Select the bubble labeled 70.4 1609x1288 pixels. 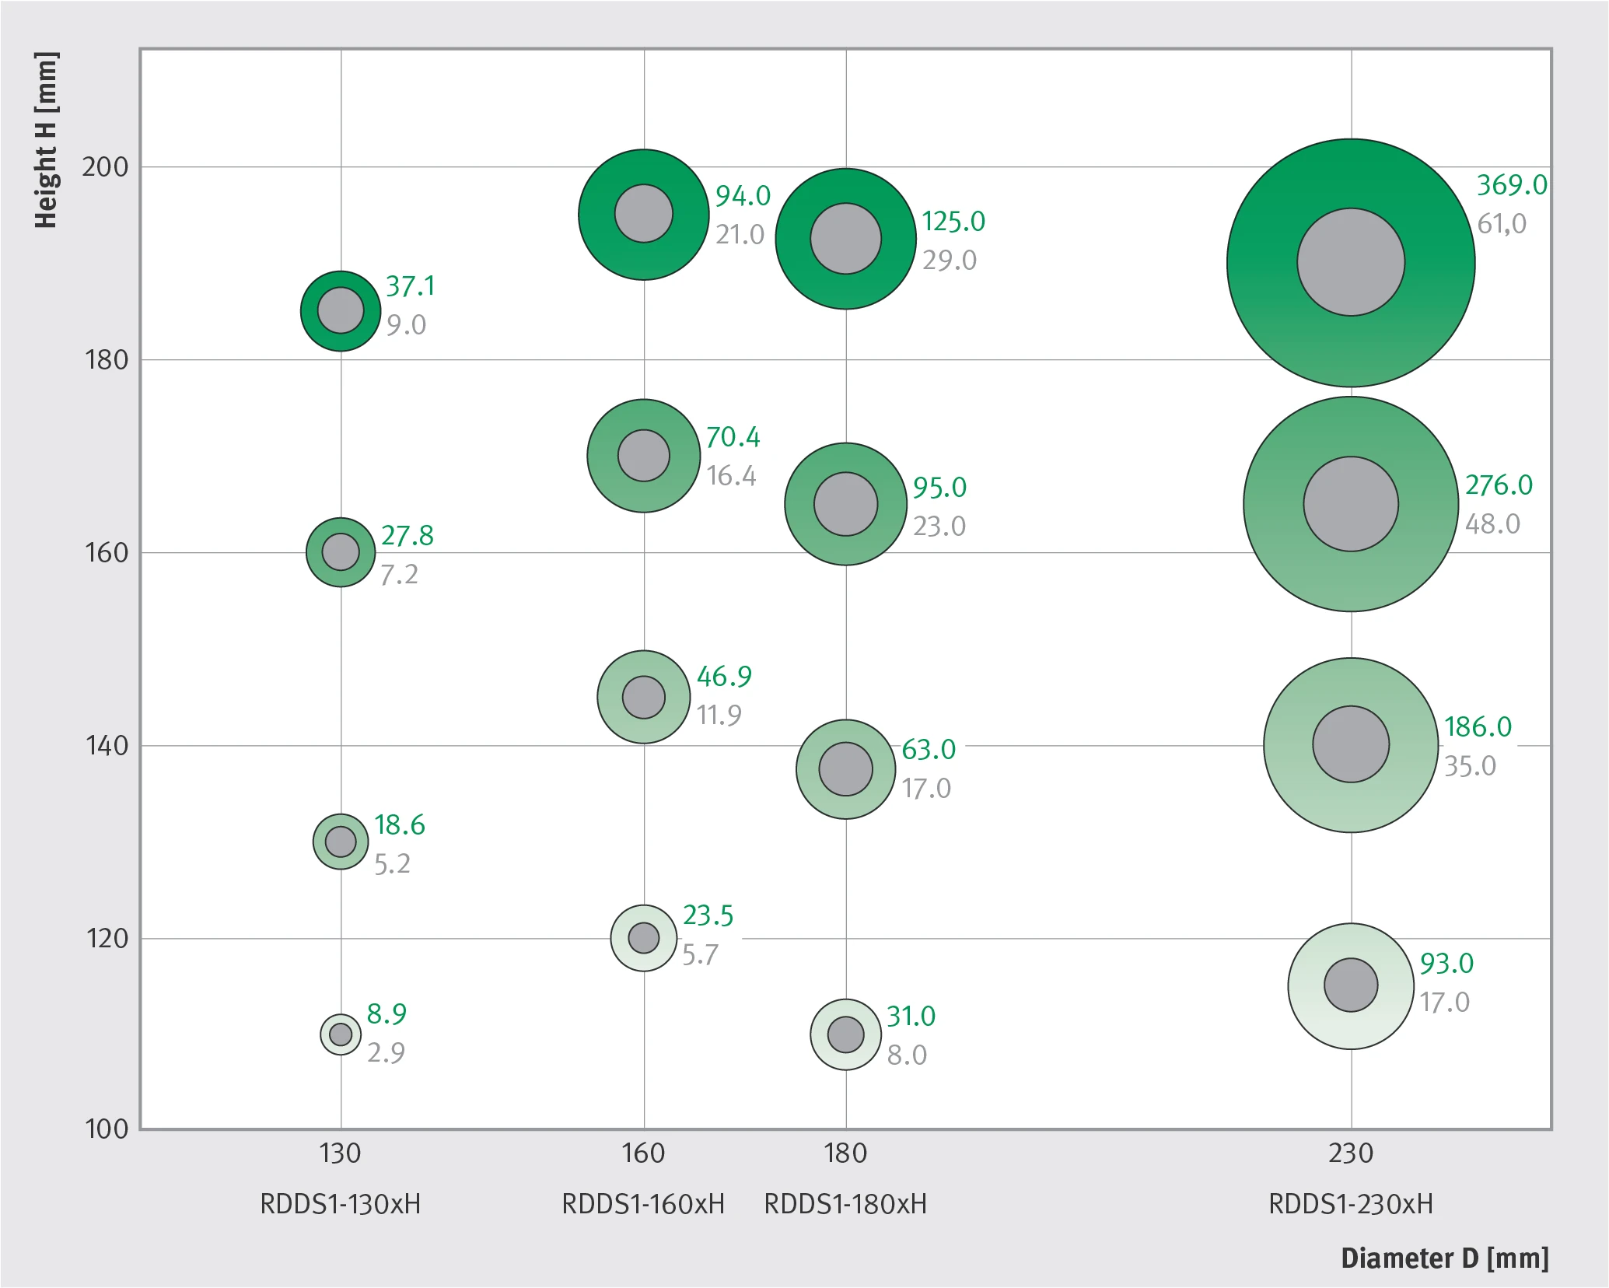643,456
